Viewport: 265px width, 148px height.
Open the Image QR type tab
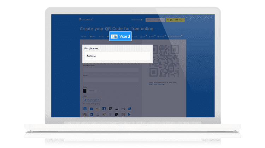click(161, 37)
